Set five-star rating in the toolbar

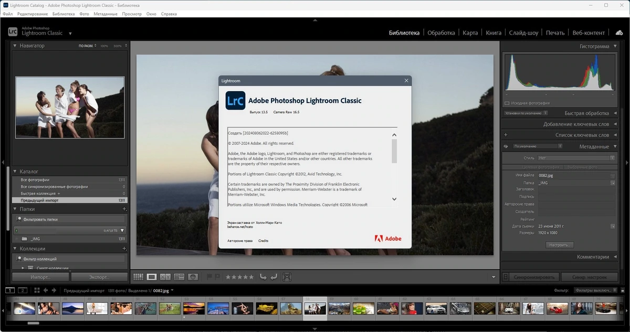tap(251, 277)
